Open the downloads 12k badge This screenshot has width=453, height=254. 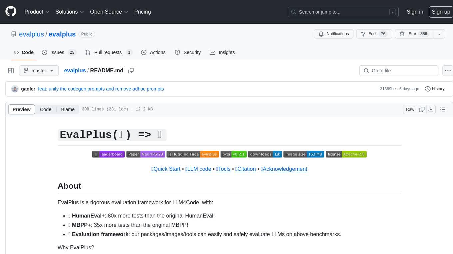(265, 154)
